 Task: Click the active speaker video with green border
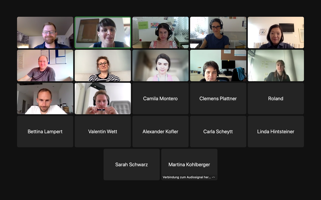(x=103, y=33)
